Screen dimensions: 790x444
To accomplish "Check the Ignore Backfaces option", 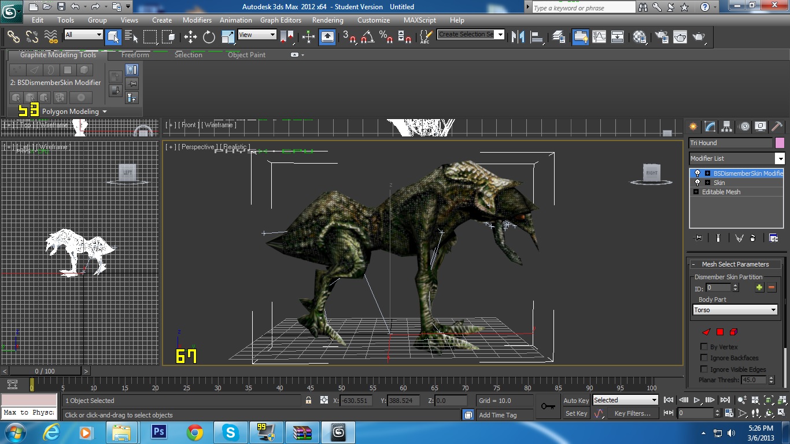I will point(704,358).
